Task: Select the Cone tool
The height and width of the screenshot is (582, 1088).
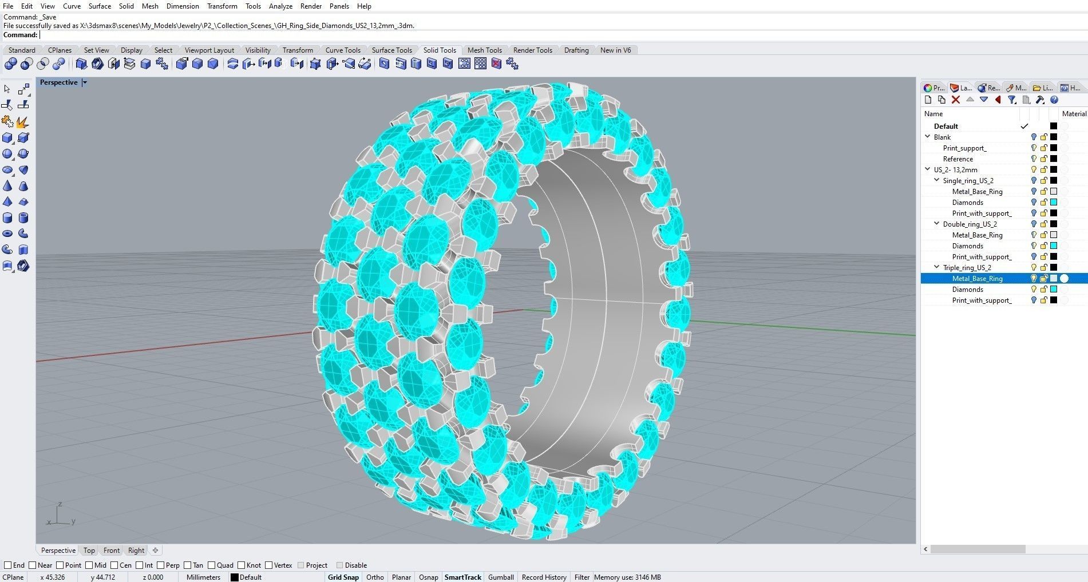Action: [7, 186]
